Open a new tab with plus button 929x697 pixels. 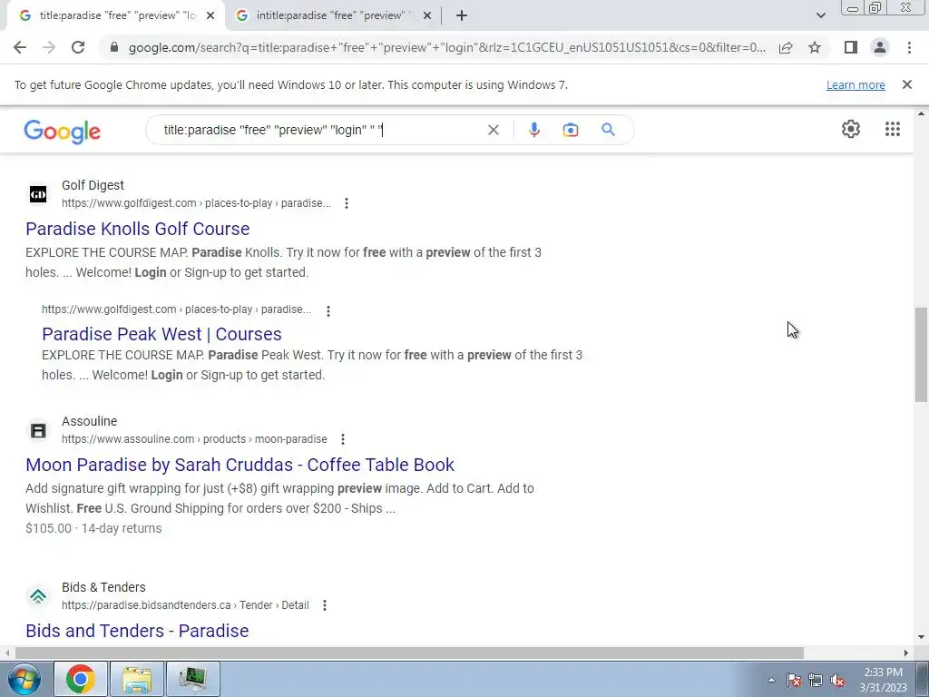pos(462,15)
